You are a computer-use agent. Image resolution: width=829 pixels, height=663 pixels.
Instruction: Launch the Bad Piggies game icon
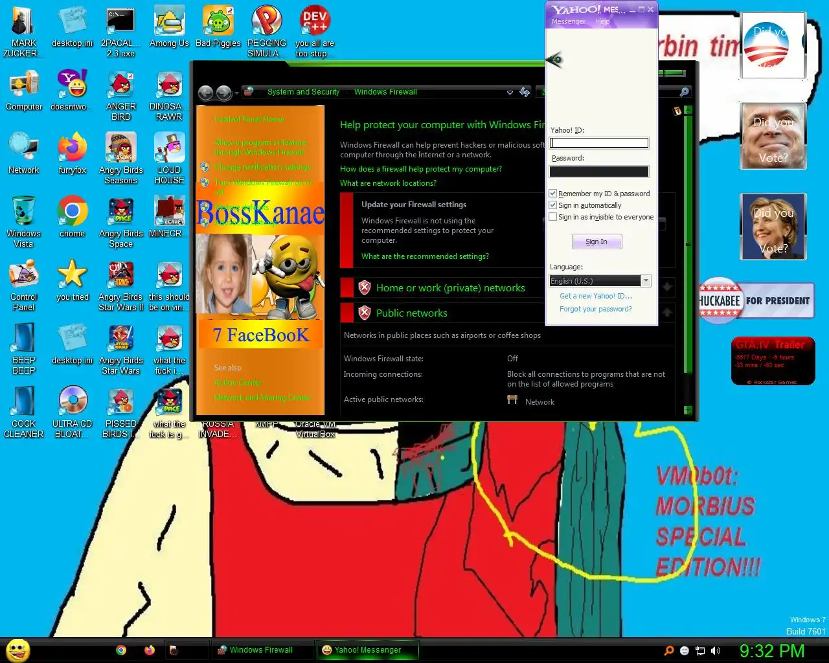218,27
